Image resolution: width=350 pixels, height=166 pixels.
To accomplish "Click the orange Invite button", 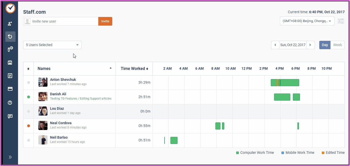I will (x=105, y=21).
